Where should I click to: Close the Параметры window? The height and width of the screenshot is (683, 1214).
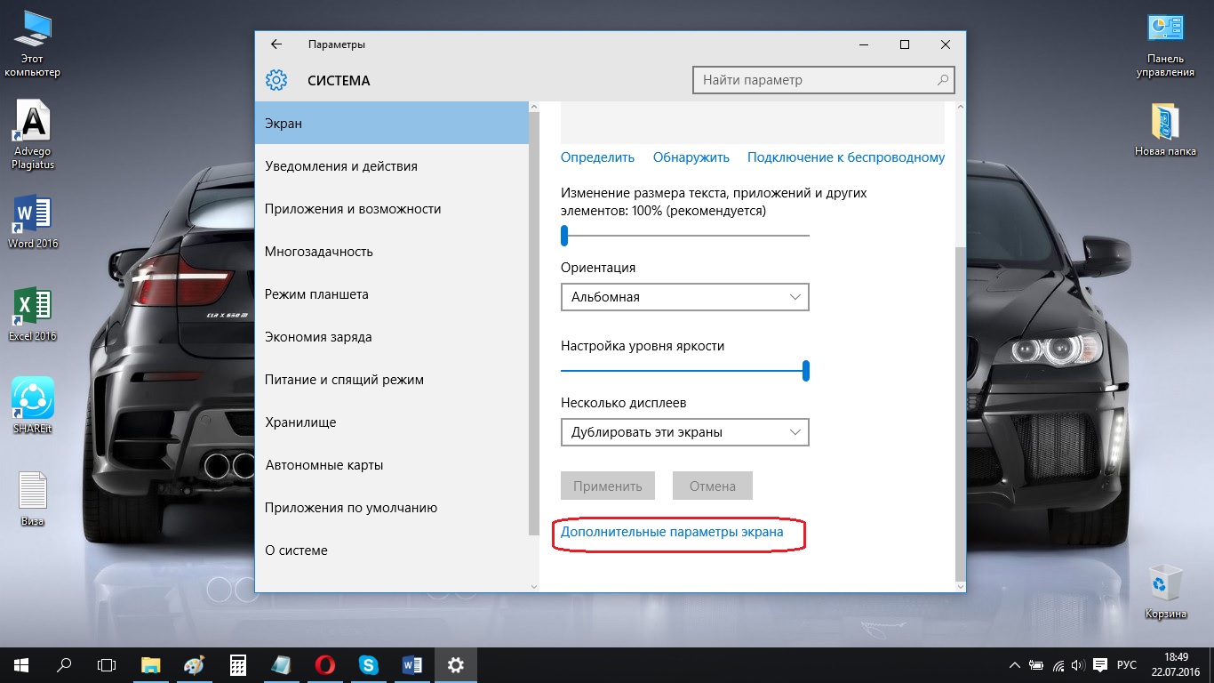945,44
